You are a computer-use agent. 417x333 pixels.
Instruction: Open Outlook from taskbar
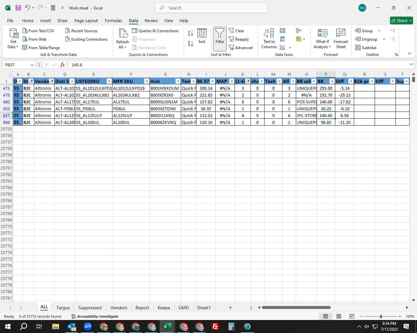(72, 326)
